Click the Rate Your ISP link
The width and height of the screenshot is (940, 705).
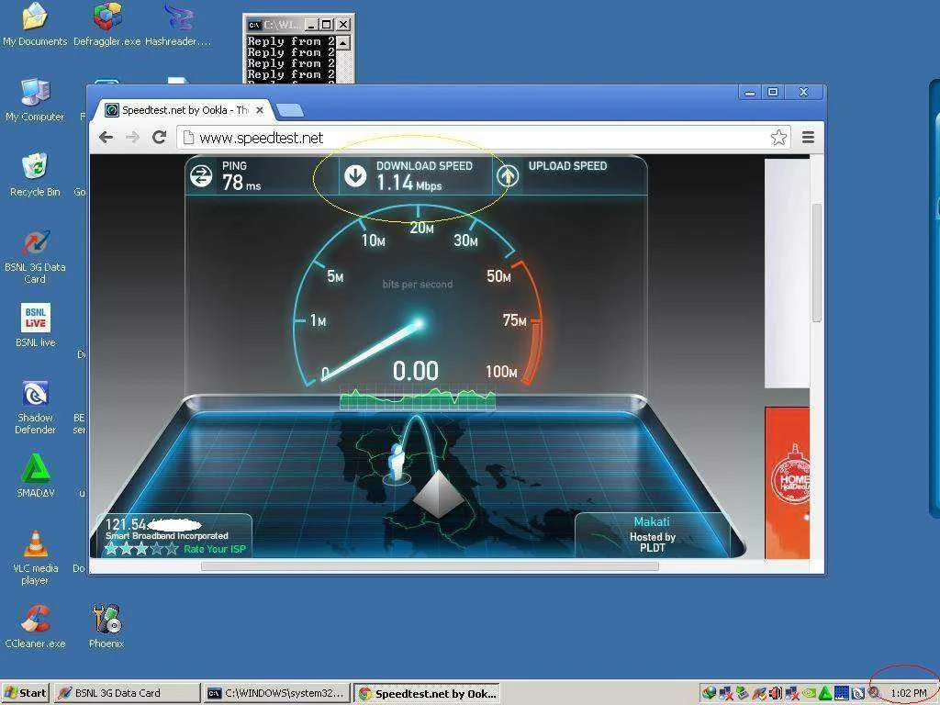214,549
